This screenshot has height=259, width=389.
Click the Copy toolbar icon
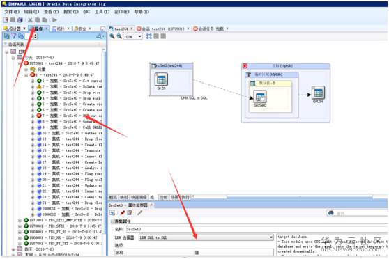(38, 19)
